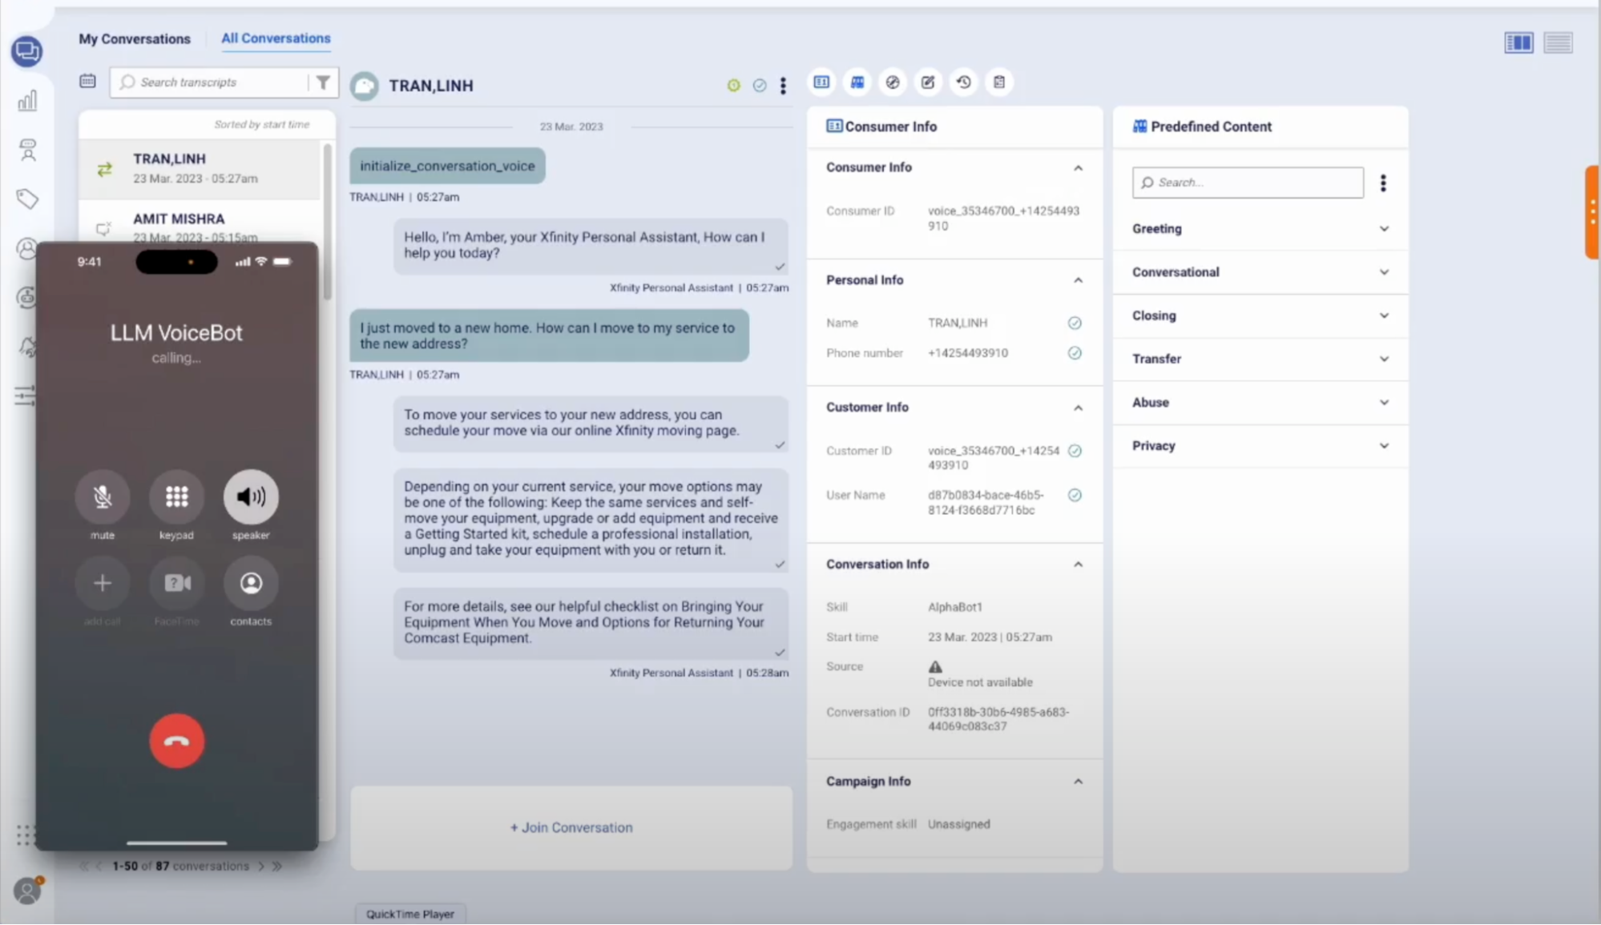This screenshot has width=1601, height=925.
Task: Click the orange side tab at right edge
Action: [1592, 212]
